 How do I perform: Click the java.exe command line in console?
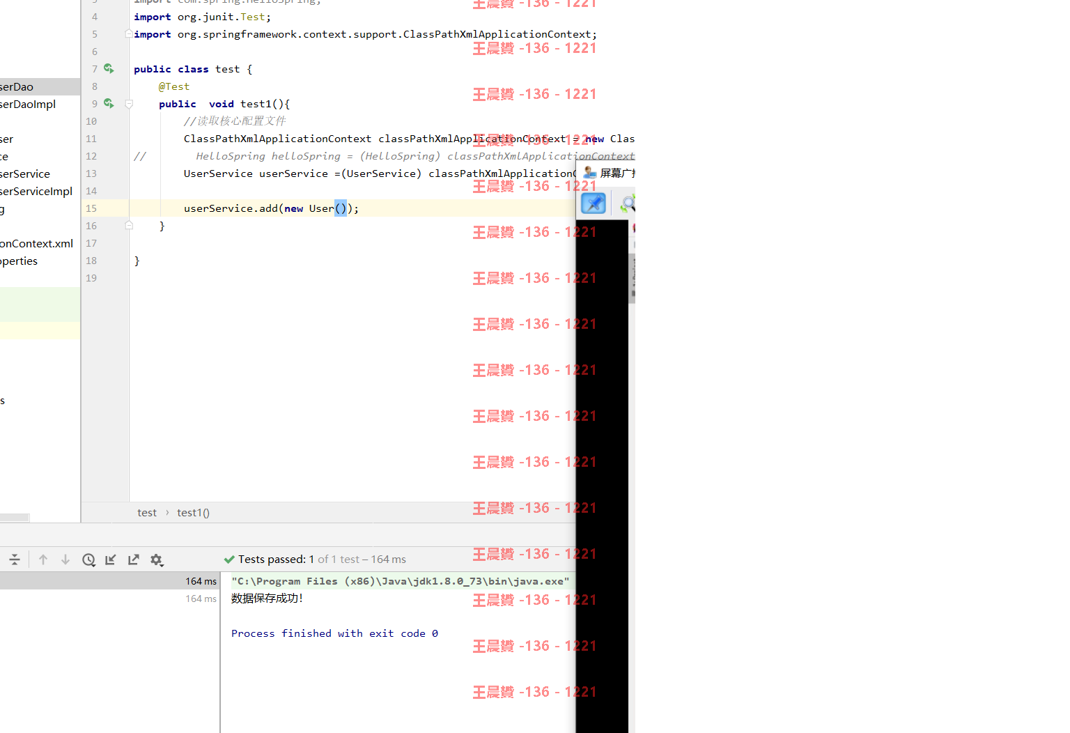(x=401, y=581)
